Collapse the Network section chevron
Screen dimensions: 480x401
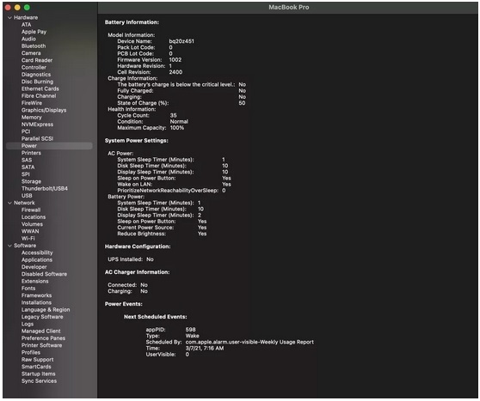pyautogui.click(x=9, y=203)
